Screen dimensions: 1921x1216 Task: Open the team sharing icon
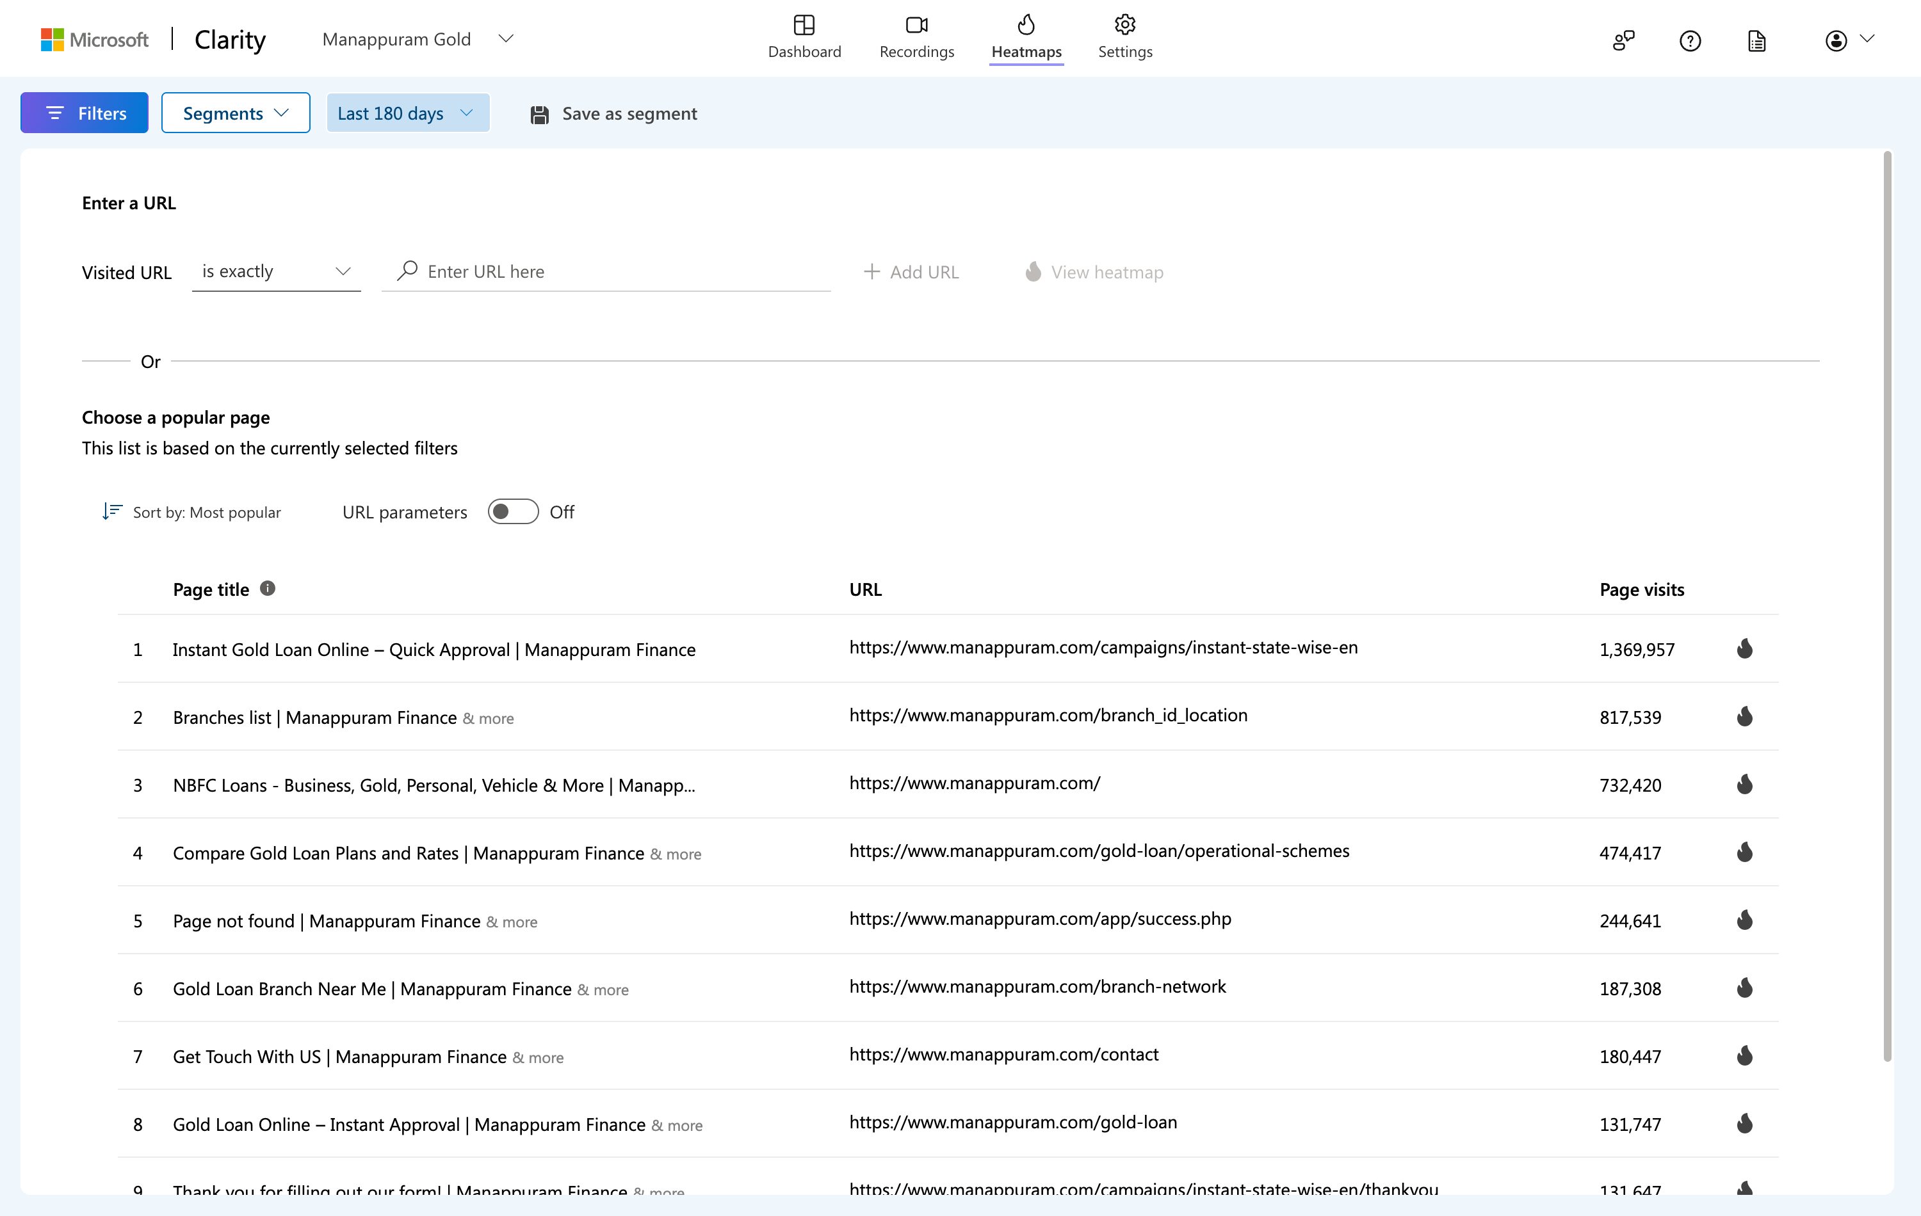pos(1623,40)
